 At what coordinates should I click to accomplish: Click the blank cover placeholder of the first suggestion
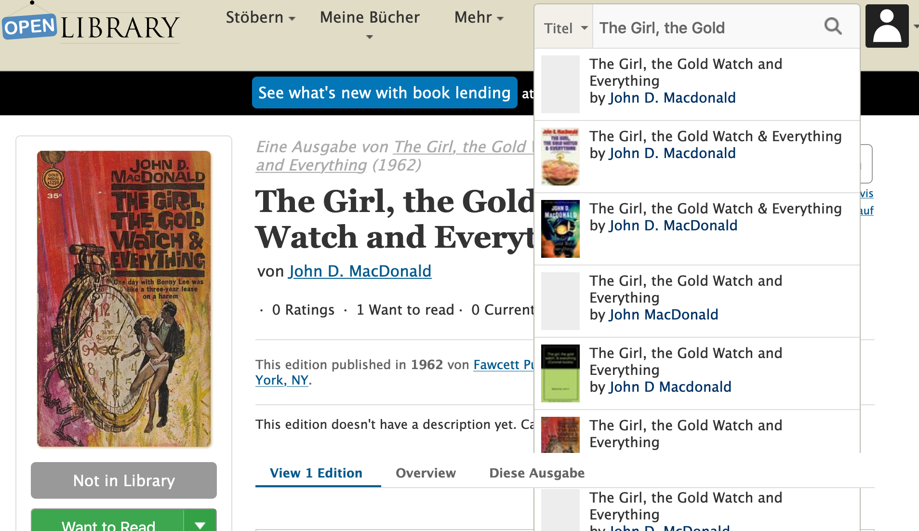tap(560, 84)
